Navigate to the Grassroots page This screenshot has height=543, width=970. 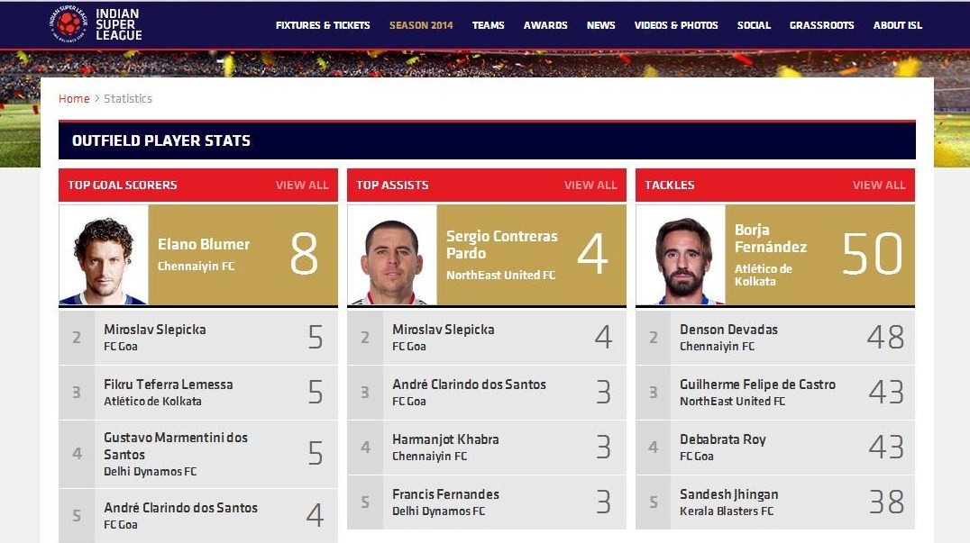[x=821, y=25]
